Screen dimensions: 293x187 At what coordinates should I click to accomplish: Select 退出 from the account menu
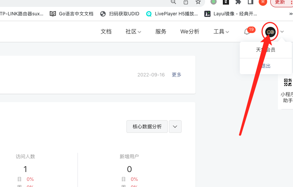(266, 66)
